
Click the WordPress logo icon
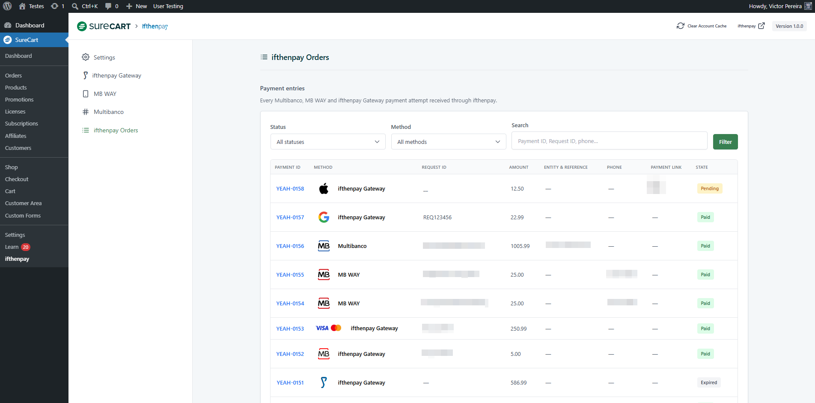coord(7,6)
